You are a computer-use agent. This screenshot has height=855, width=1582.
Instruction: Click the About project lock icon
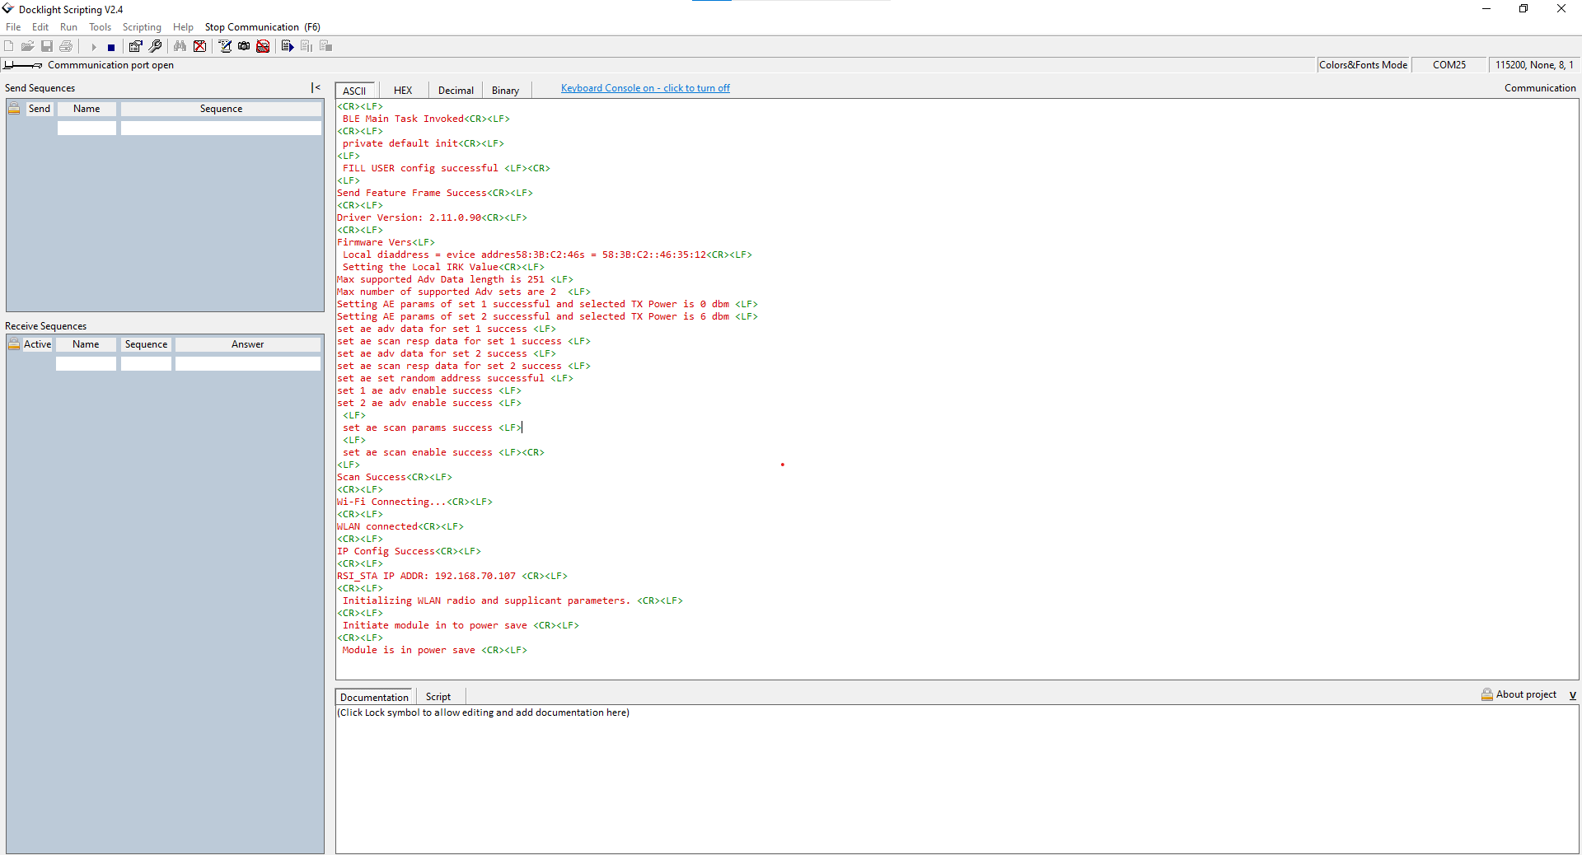[1486, 694]
